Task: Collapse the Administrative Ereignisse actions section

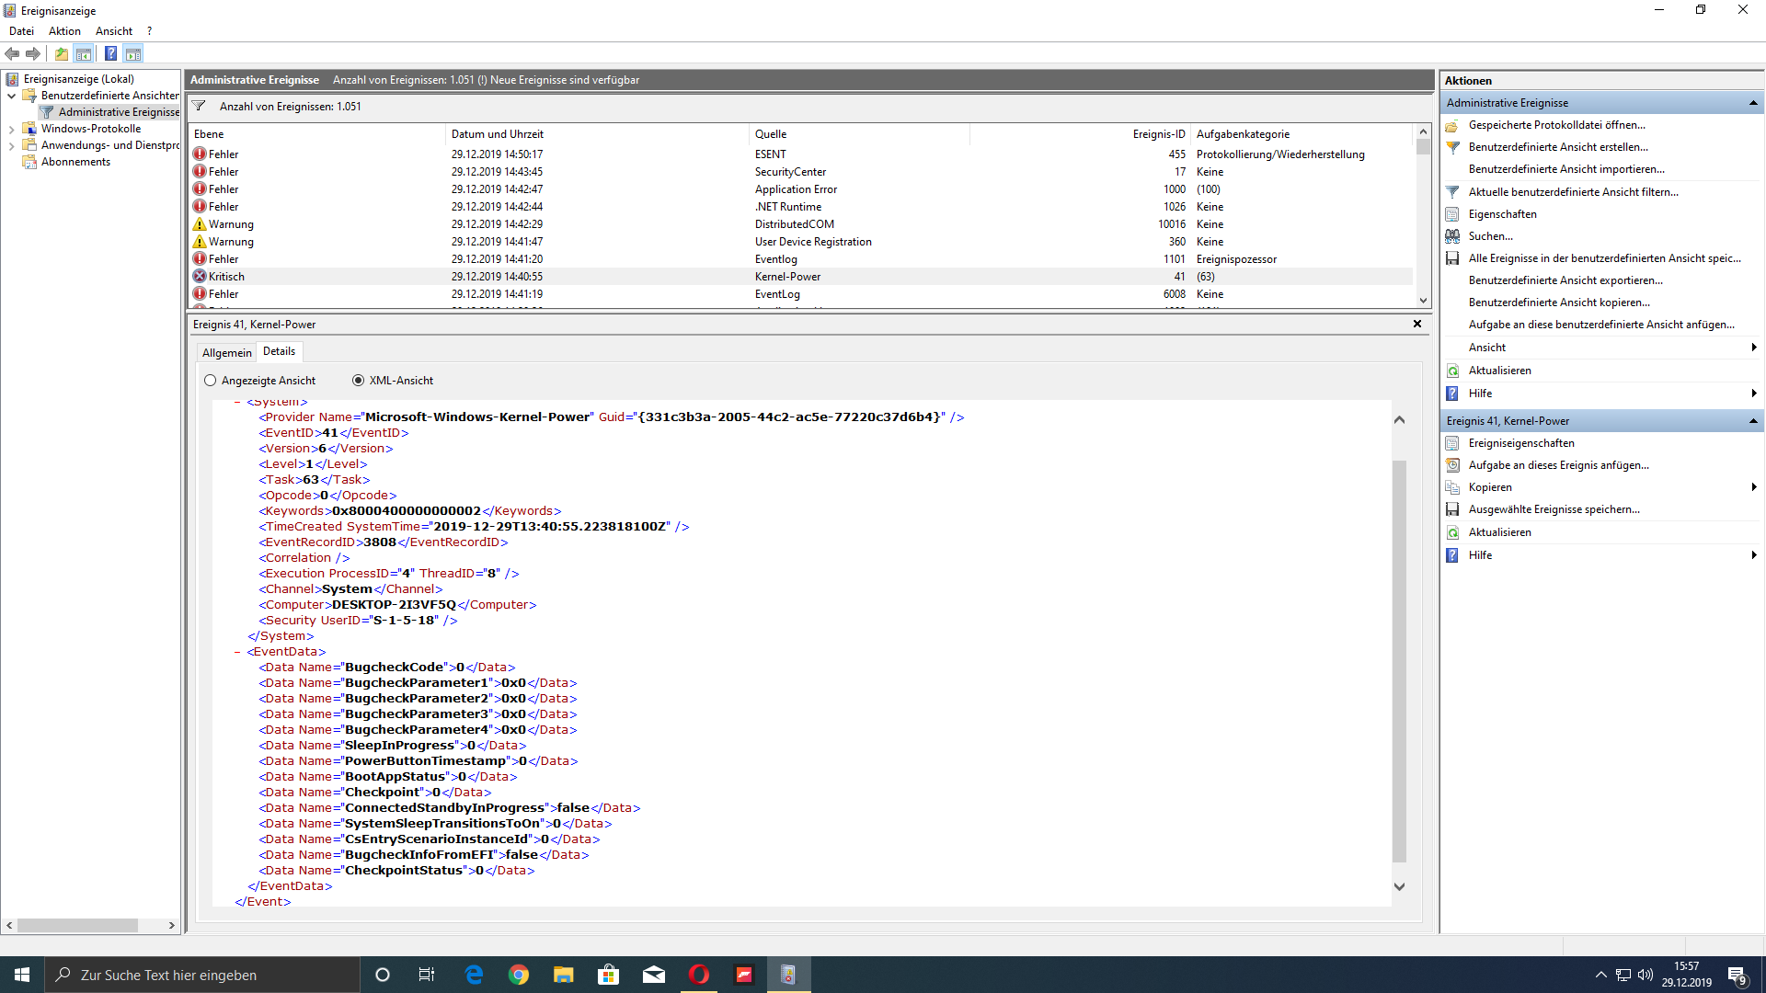Action: (x=1753, y=103)
